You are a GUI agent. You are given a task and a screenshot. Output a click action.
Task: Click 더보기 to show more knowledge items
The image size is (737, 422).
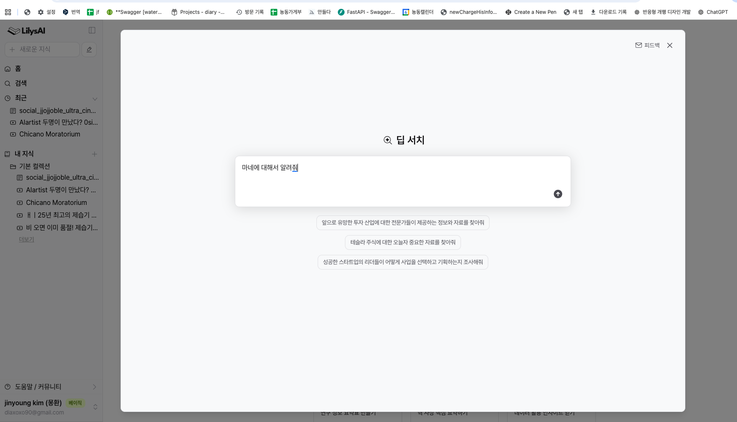coord(26,239)
